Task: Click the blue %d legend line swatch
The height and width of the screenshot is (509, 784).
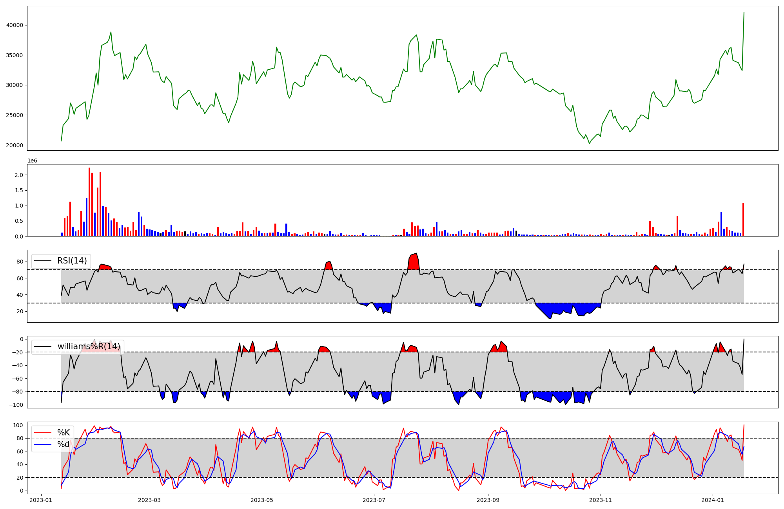Action: (42, 444)
